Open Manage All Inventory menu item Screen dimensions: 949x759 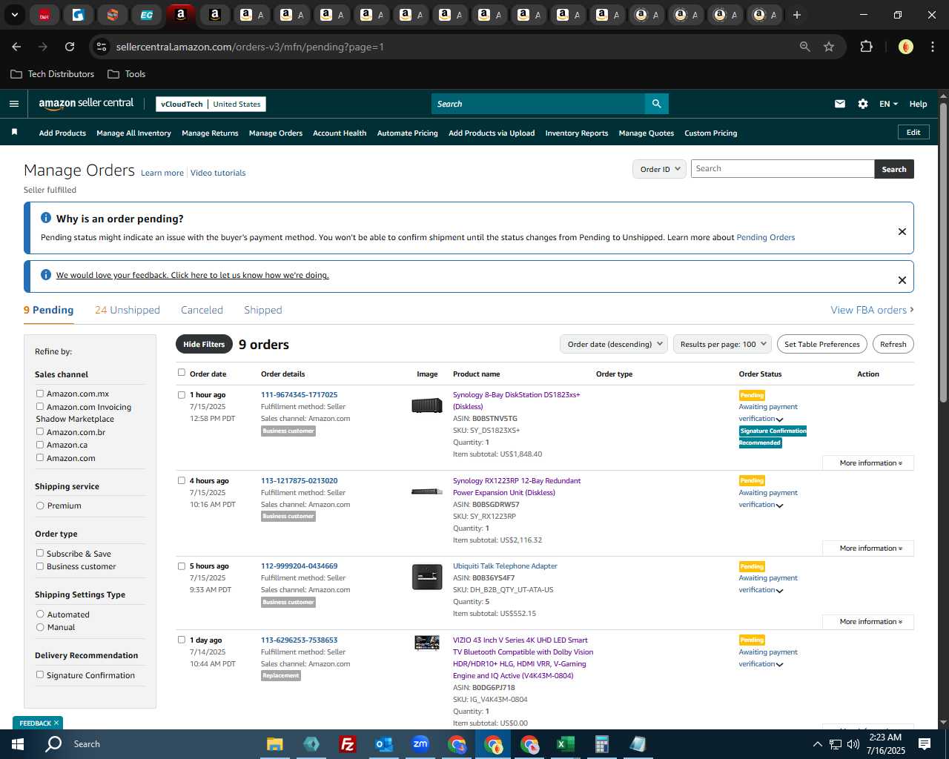(x=133, y=133)
